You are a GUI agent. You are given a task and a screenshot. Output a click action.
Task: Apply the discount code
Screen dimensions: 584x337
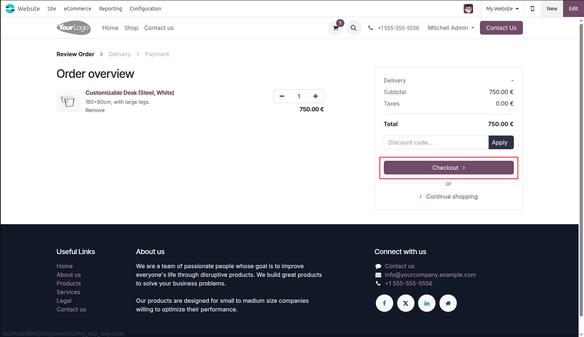[501, 142]
